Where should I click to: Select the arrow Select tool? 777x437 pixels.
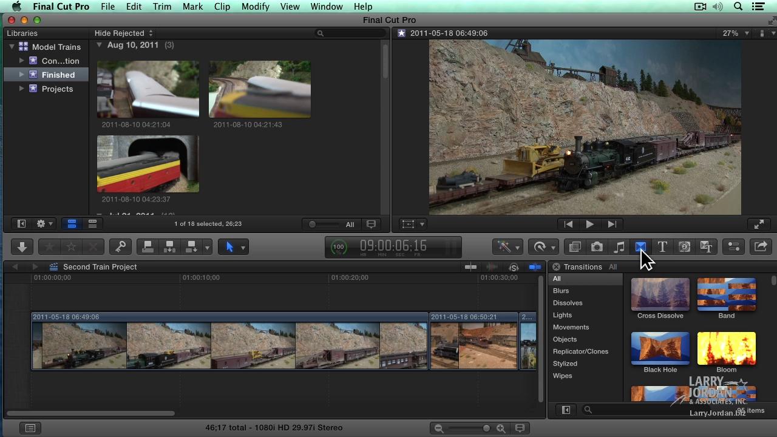[x=229, y=247]
